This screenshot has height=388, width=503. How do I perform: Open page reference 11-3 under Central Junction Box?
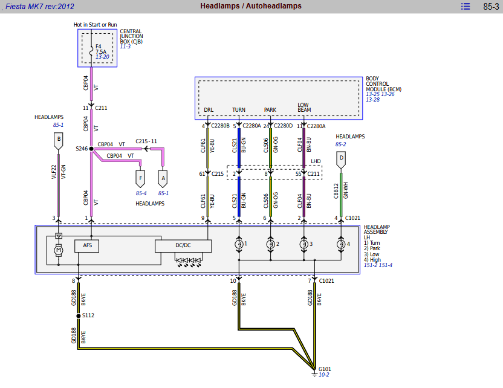[x=125, y=47]
